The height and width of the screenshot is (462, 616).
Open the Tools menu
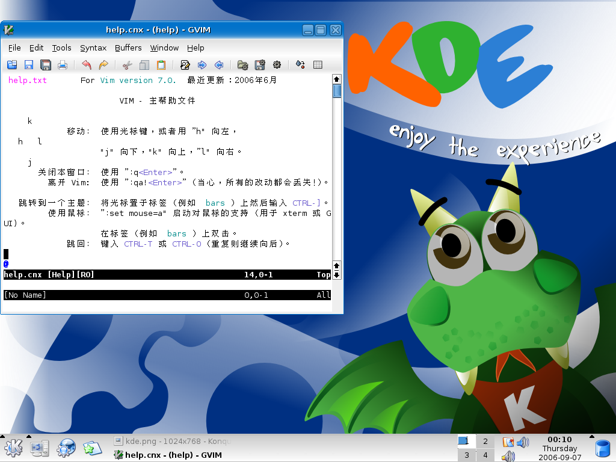point(62,48)
